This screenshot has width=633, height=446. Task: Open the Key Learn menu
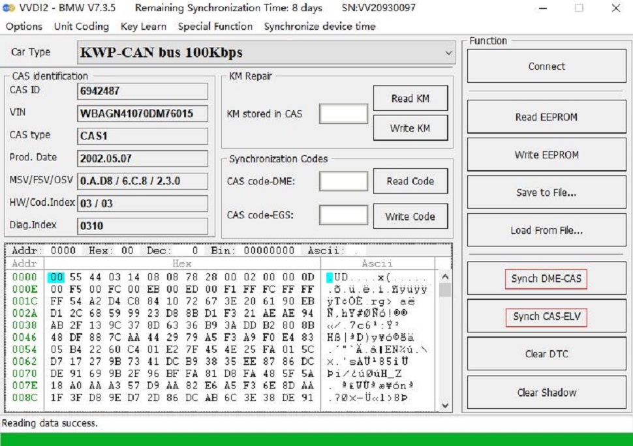143,27
